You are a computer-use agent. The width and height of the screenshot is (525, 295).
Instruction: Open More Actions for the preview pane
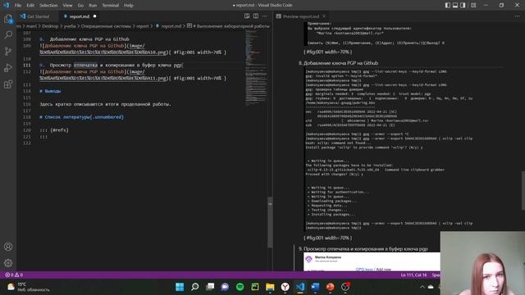coord(518,16)
